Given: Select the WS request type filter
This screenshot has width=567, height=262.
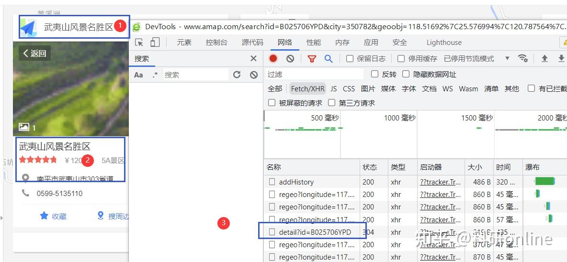Looking at the screenshot, I should click(447, 88).
